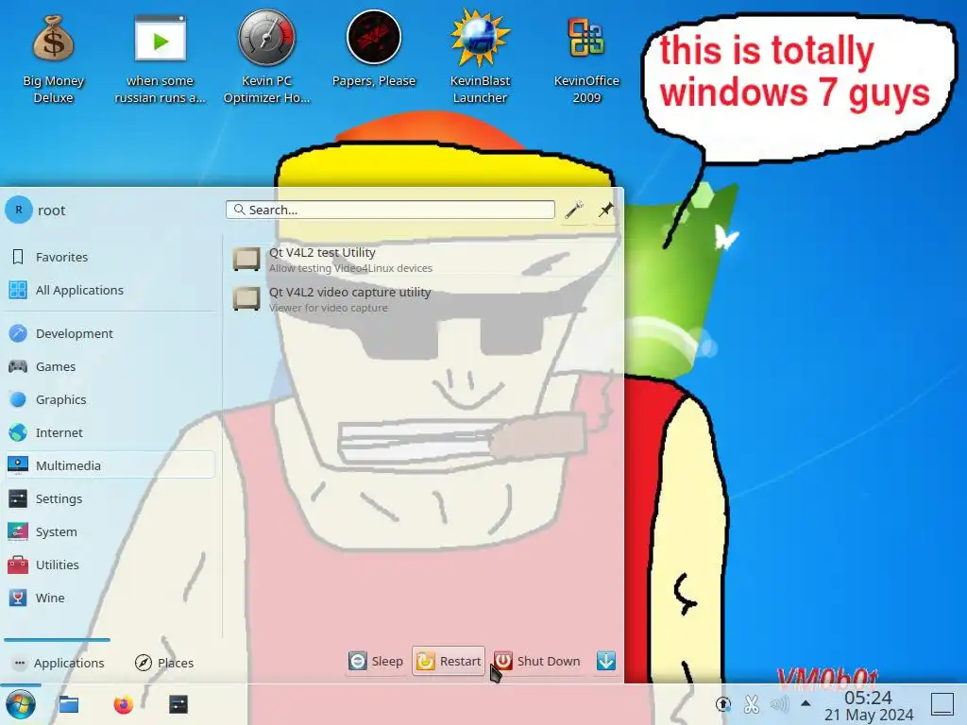Click the Sleep button

[x=376, y=661]
